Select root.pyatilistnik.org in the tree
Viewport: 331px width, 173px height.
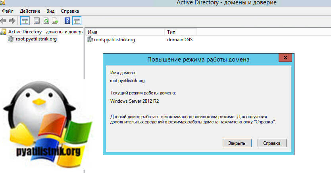[36, 39]
